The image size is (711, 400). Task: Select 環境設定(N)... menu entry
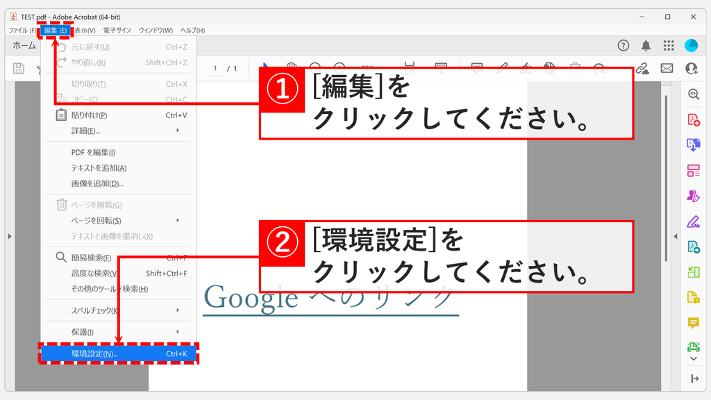[119, 353]
